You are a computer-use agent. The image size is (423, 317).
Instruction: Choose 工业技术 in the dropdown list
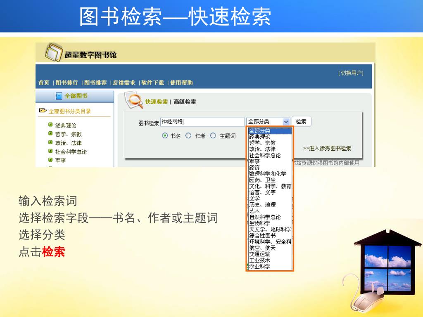pyautogui.click(x=270, y=260)
